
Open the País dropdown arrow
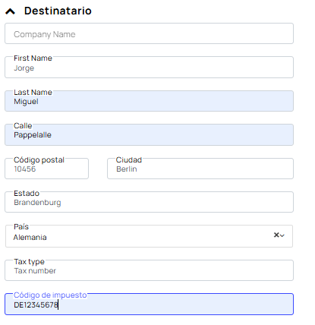(282, 235)
